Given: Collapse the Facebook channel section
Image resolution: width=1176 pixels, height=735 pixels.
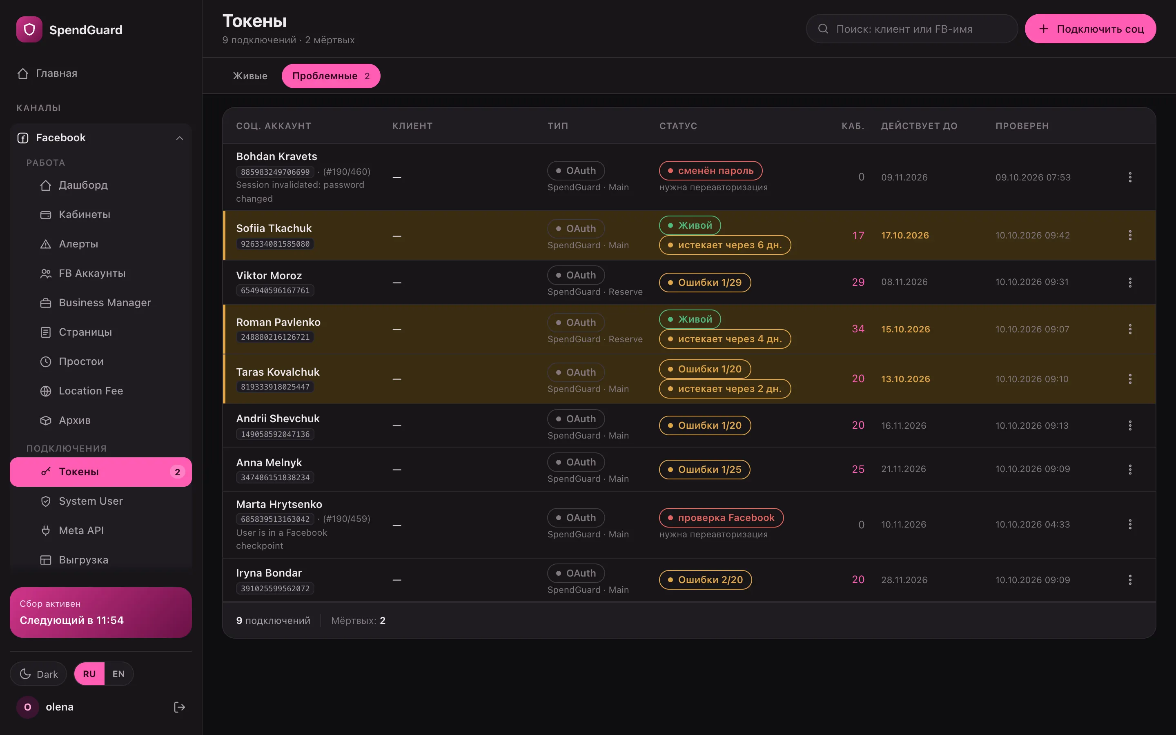Looking at the screenshot, I should click(179, 138).
